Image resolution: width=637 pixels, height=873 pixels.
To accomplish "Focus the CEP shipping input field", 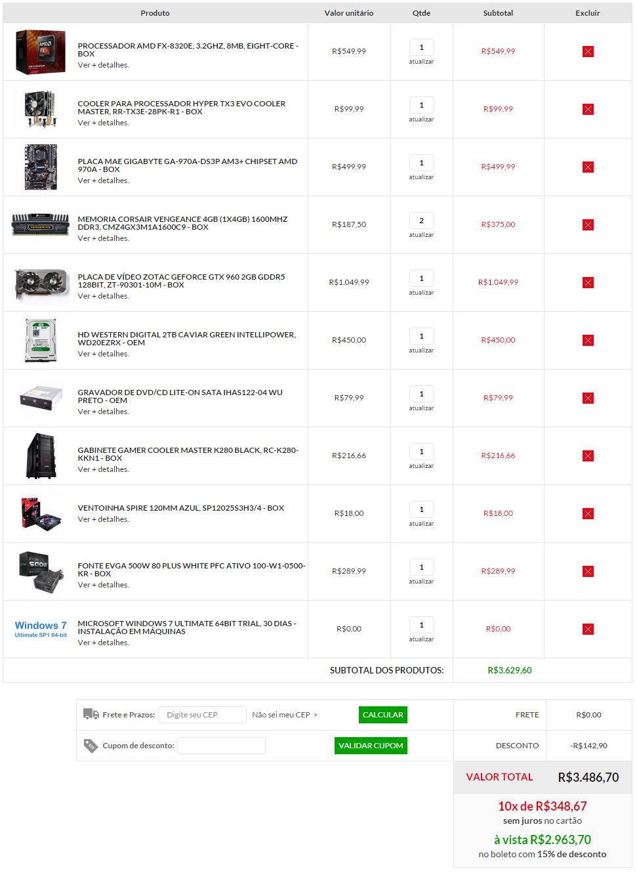I will point(202,715).
